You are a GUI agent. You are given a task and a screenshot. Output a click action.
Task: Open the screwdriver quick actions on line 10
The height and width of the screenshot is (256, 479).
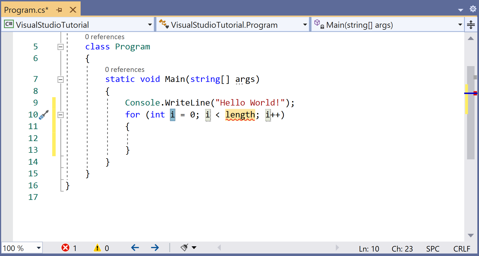[44, 115]
